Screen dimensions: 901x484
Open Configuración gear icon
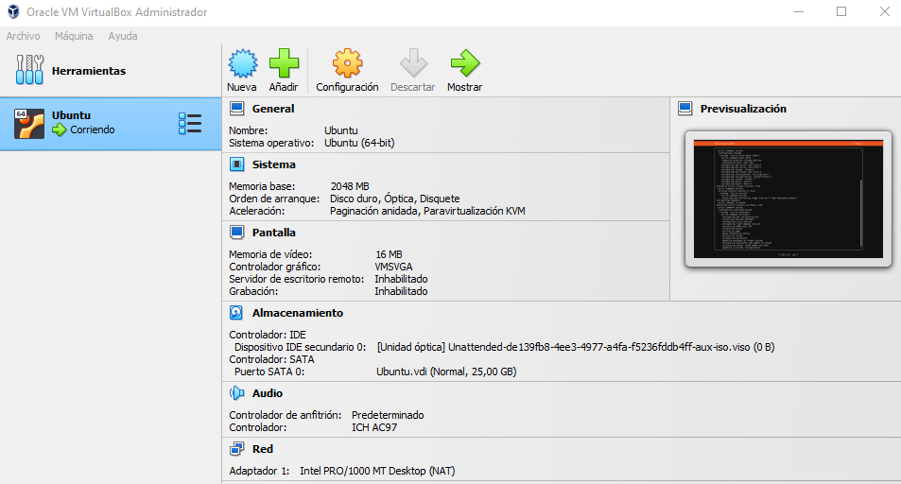pos(347,63)
